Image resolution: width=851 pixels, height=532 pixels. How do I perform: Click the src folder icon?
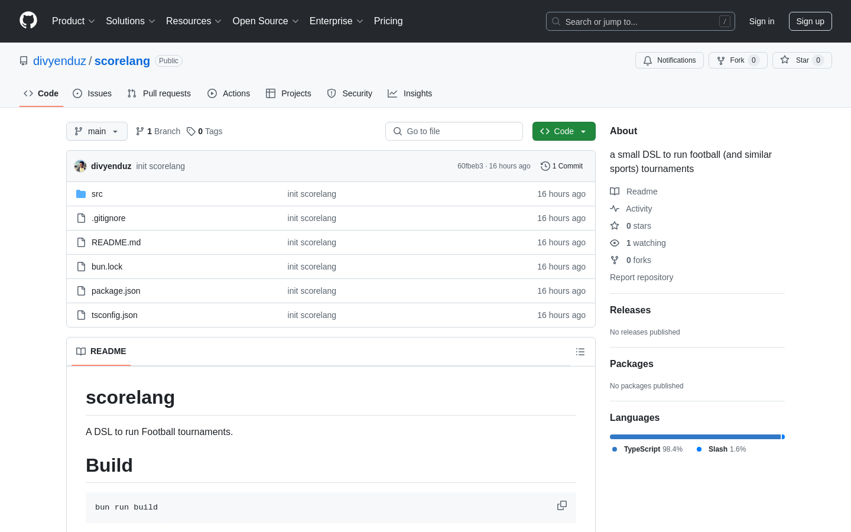click(x=81, y=194)
